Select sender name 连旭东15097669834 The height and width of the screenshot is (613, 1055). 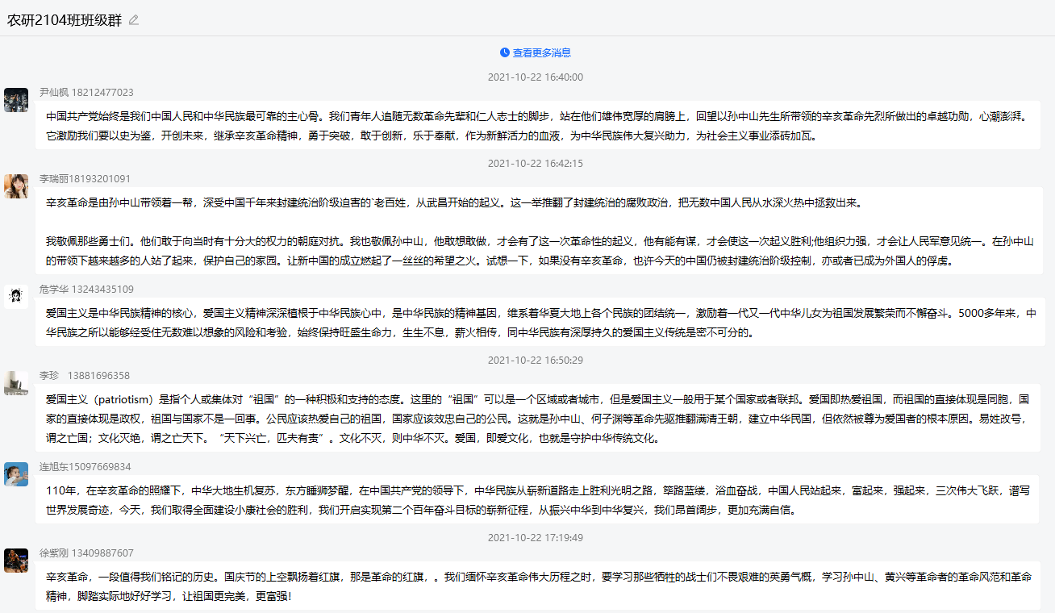click(85, 467)
